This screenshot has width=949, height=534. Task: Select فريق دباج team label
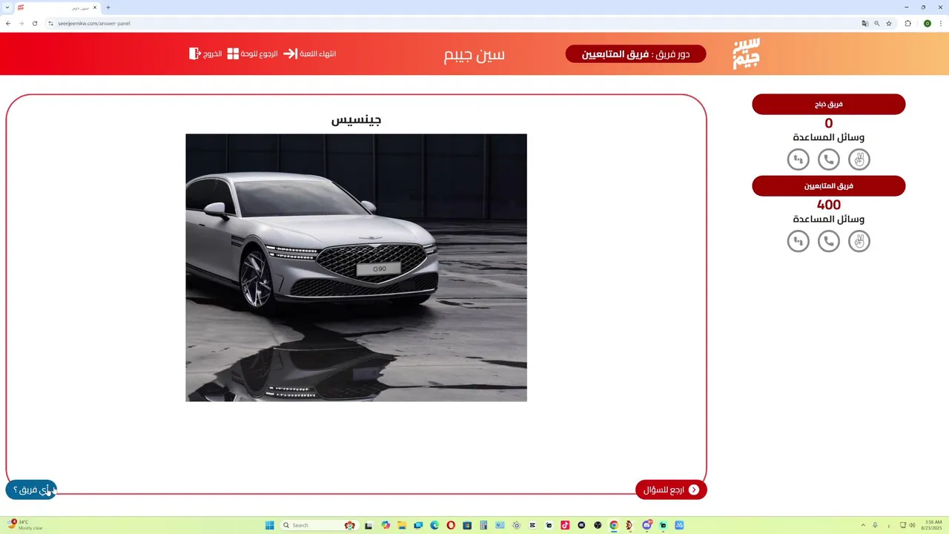(828, 105)
